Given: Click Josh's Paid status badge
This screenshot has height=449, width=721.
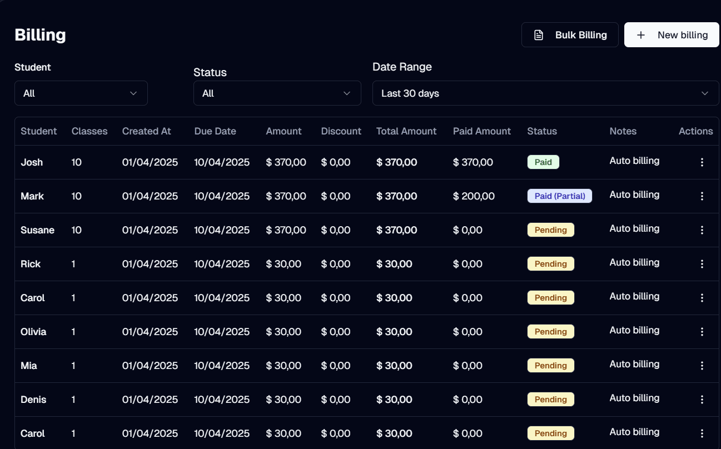Looking at the screenshot, I should coord(543,162).
